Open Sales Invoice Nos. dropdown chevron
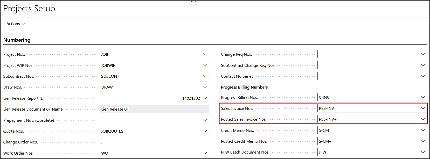The height and width of the screenshot is (159, 430). click(423, 108)
